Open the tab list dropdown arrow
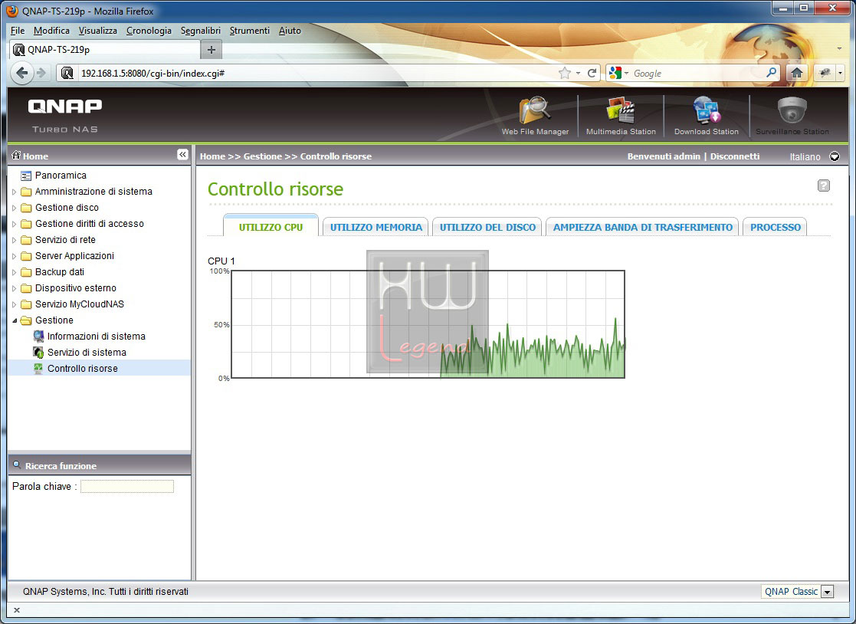This screenshot has height=624, width=856. coord(840,48)
